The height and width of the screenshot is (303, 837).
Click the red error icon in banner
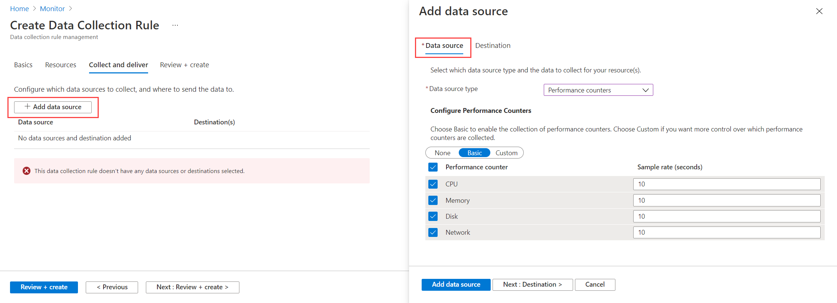(26, 171)
